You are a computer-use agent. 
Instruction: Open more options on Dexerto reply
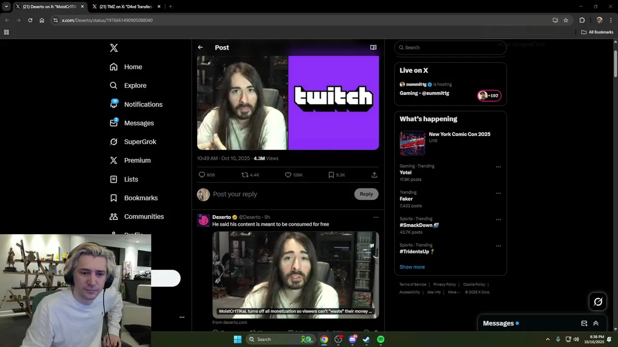point(376,217)
